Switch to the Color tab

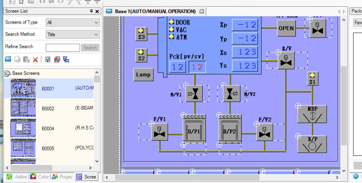click(x=40, y=177)
